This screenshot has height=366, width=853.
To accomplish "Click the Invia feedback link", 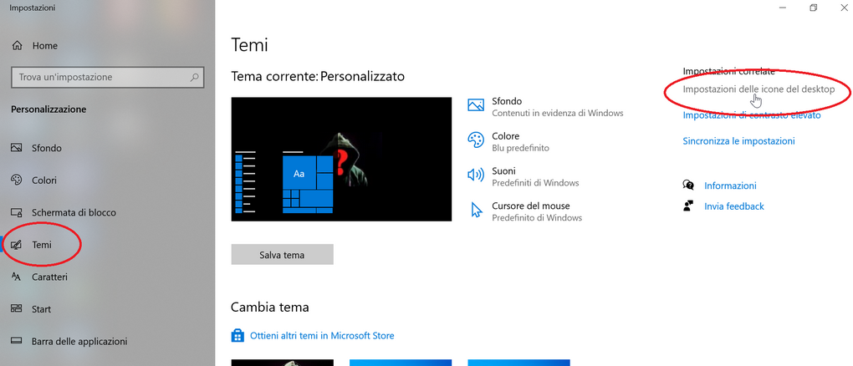I will [x=734, y=206].
